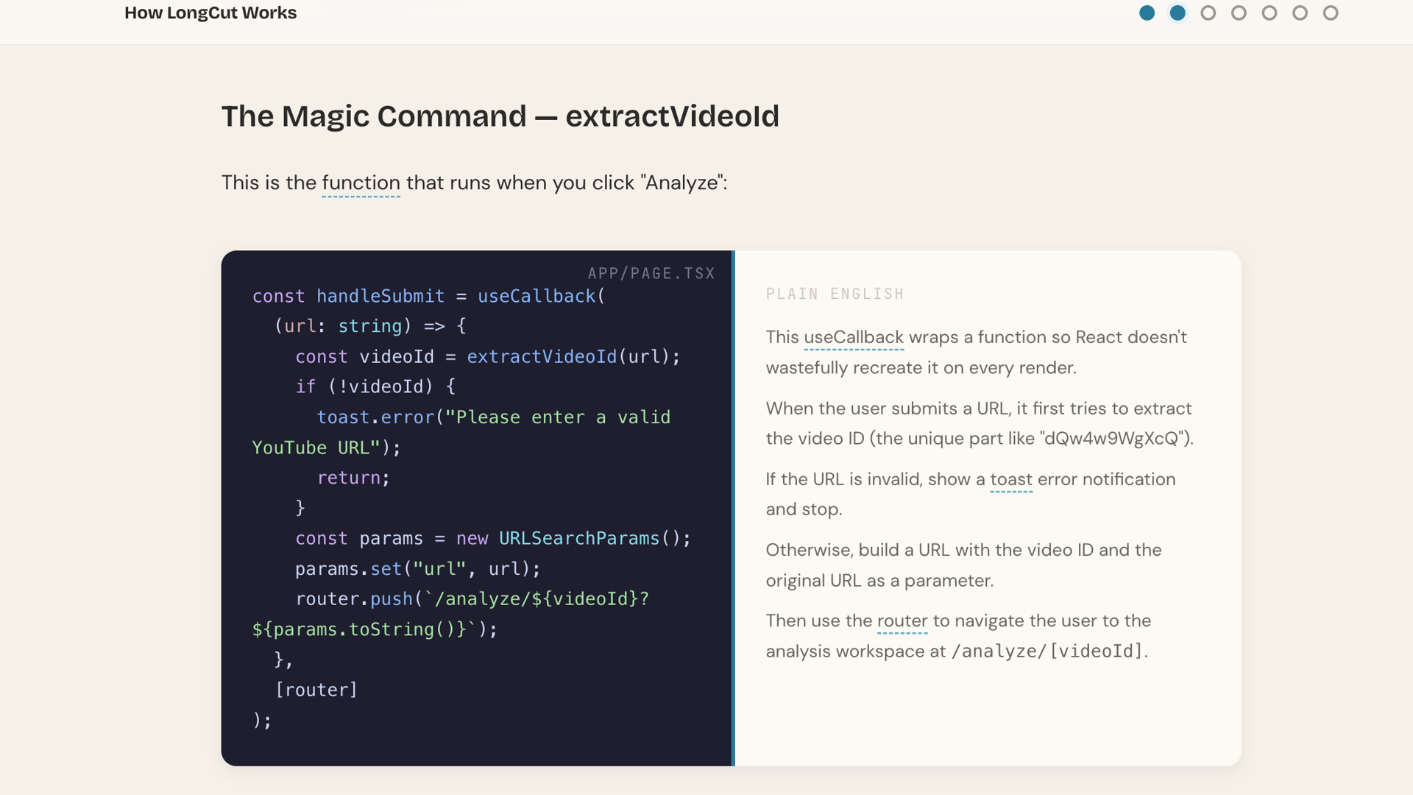Jump to the third page dot
This screenshot has width=1413, height=795.
(x=1208, y=13)
